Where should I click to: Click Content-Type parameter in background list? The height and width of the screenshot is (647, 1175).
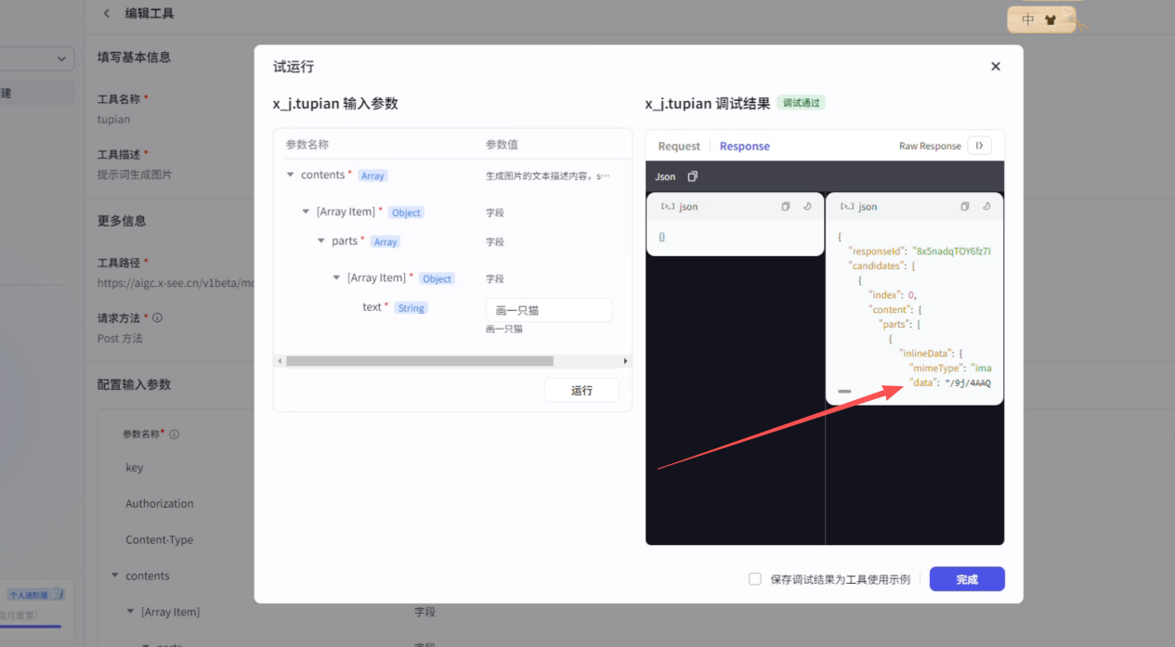pos(160,540)
